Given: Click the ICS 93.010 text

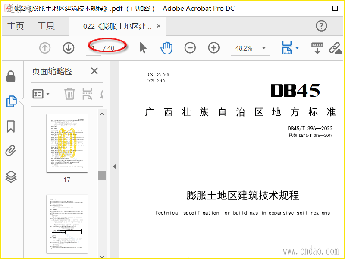Looking at the screenshot, I should pos(158,75).
